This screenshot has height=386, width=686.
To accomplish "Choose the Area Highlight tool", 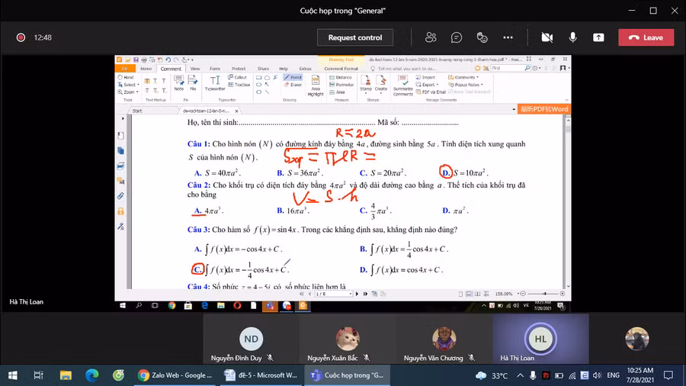I will coord(316,85).
